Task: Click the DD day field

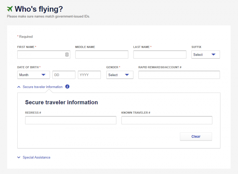Action: click(64, 75)
